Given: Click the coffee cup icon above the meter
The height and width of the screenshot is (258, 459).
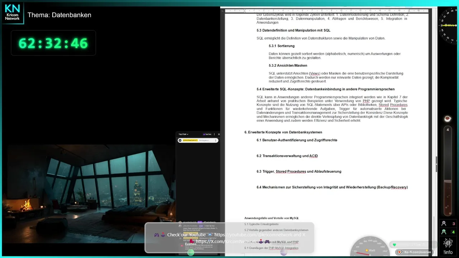Looking at the screenshot, I should click(x=448, y=119).
